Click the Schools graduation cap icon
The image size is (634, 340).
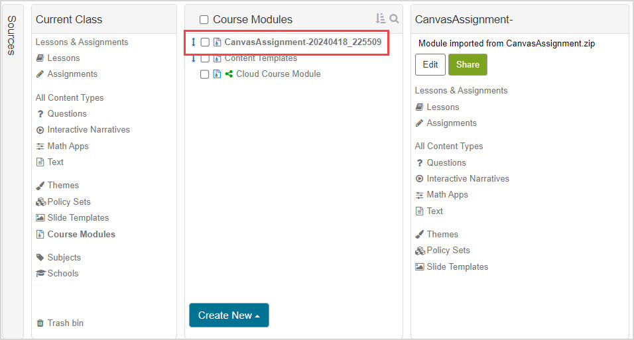point(40,274)
